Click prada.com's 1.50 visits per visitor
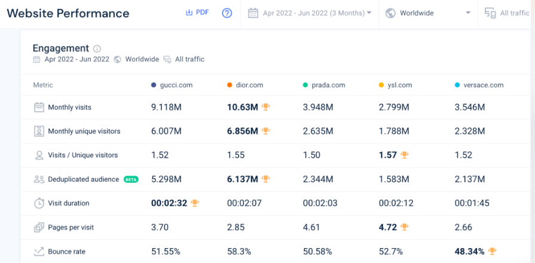Image resolution: width=535 pixels, height=263 pixels. click(311, 155)
